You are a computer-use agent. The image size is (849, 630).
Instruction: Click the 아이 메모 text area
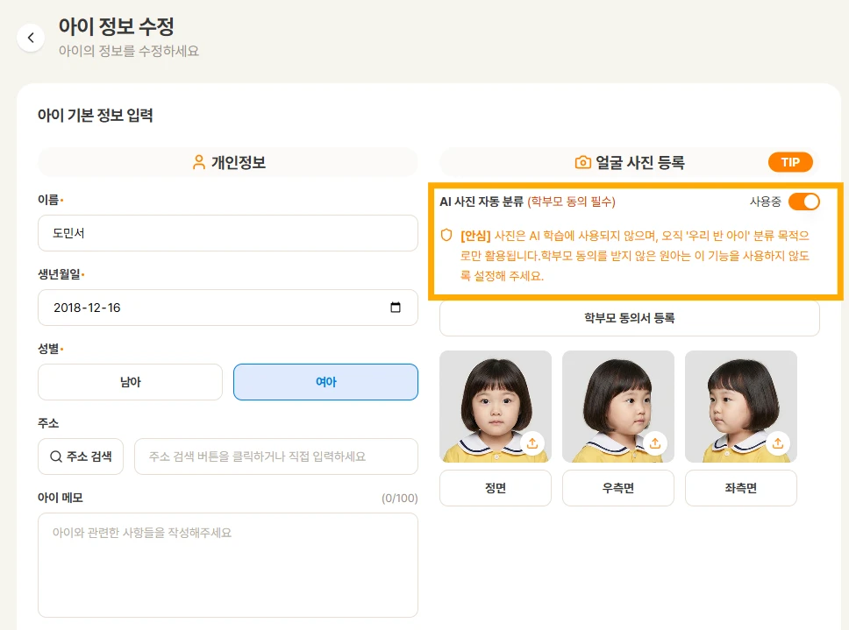tap(228, 565)
